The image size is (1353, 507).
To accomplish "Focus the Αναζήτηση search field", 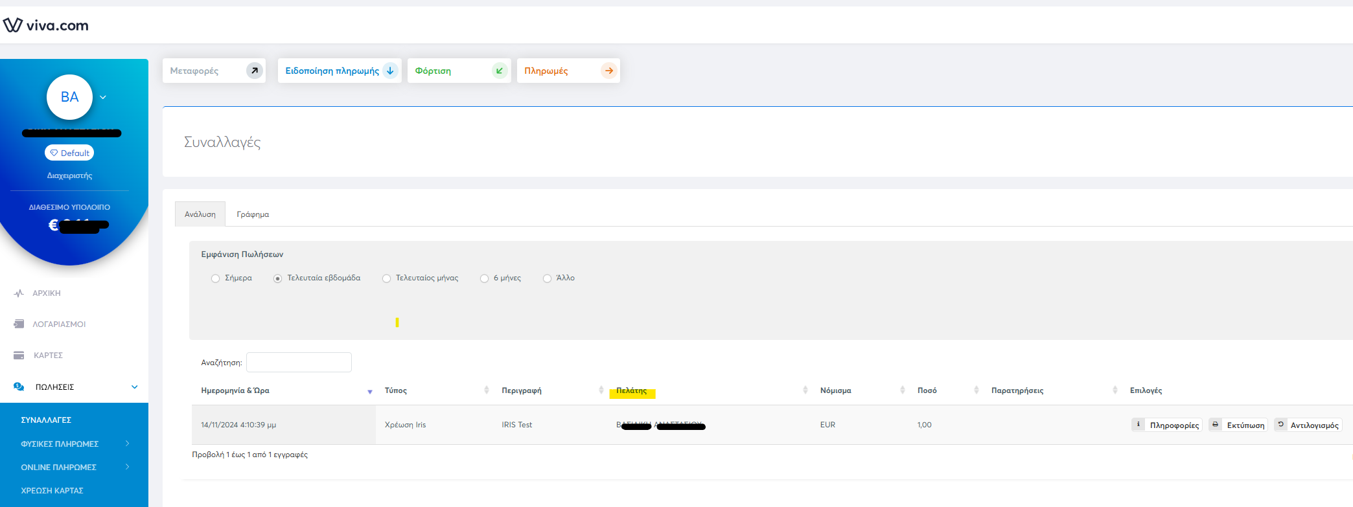I will point(299,363).
